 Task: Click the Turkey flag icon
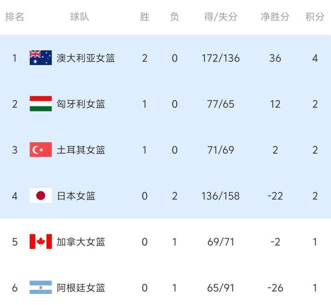41,150
